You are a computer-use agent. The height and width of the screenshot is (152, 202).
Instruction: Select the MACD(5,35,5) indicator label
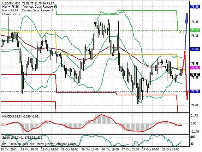tap(12, 117)
